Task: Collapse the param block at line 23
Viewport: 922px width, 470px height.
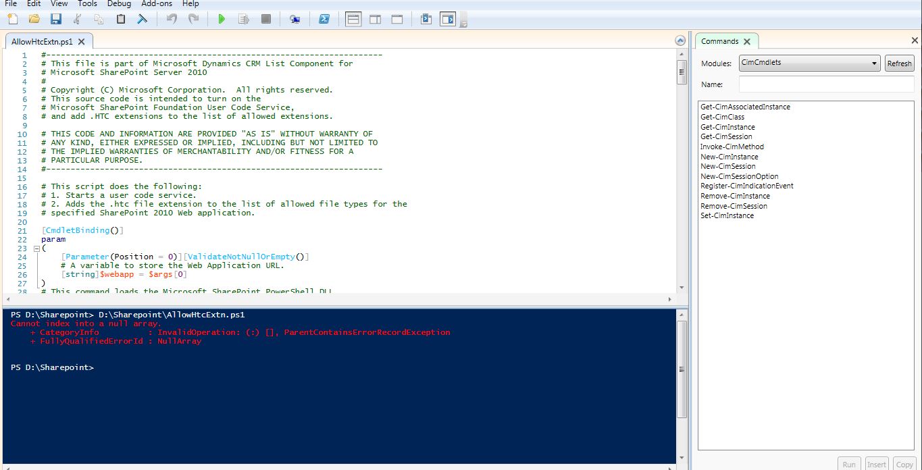Action: pyautogui.click(x=37, y=249)
